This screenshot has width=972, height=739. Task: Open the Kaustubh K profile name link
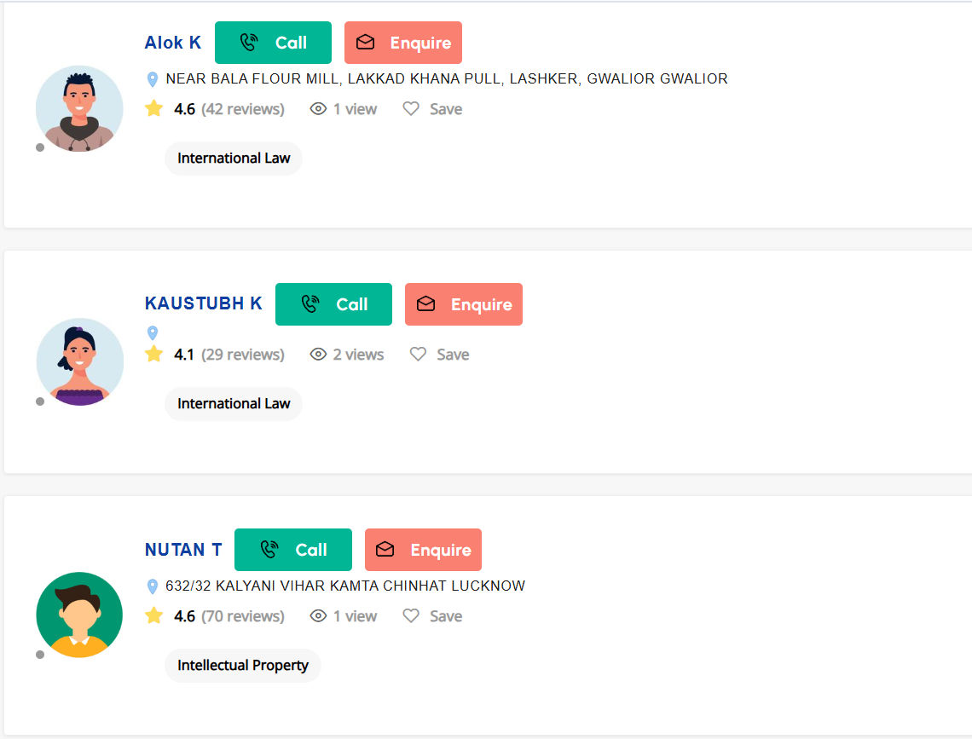(204, 304)
